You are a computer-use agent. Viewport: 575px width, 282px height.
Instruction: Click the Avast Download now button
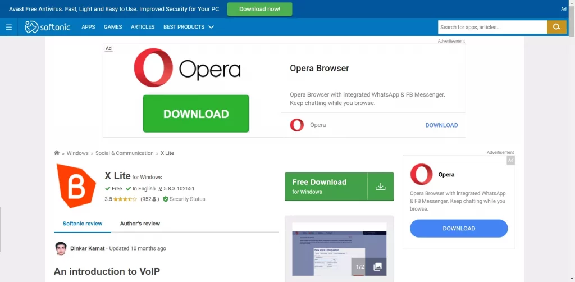259,9
